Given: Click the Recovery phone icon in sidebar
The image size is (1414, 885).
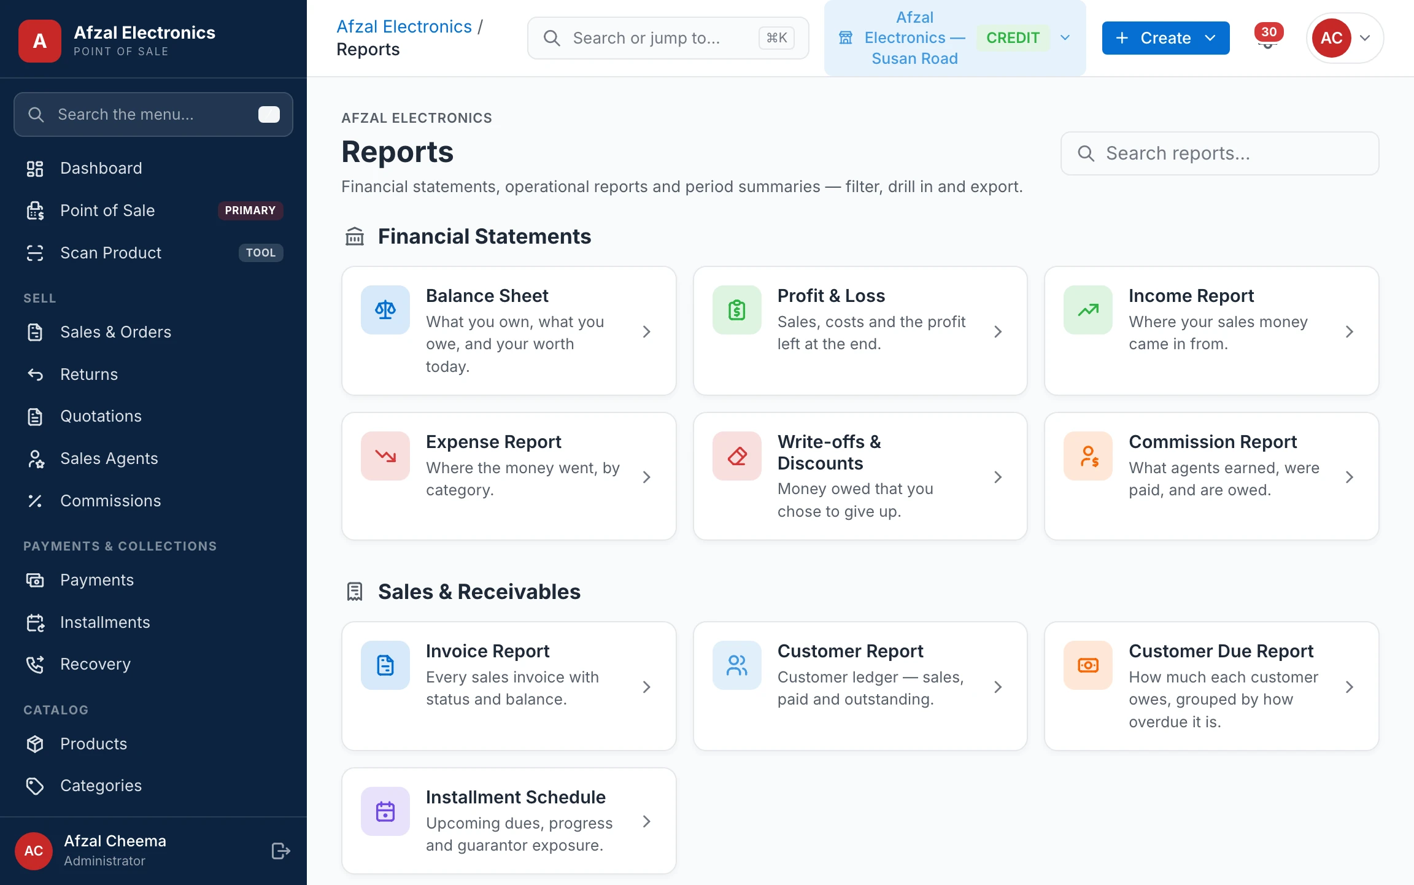Looking at the screenshot, I should click(35, 664).
